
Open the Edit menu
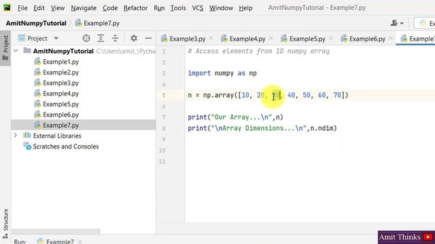pos(39,8)
